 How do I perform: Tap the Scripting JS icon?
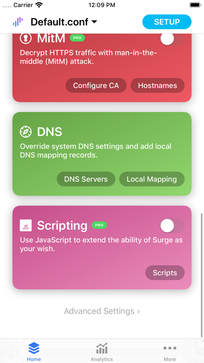click(25, 225)
